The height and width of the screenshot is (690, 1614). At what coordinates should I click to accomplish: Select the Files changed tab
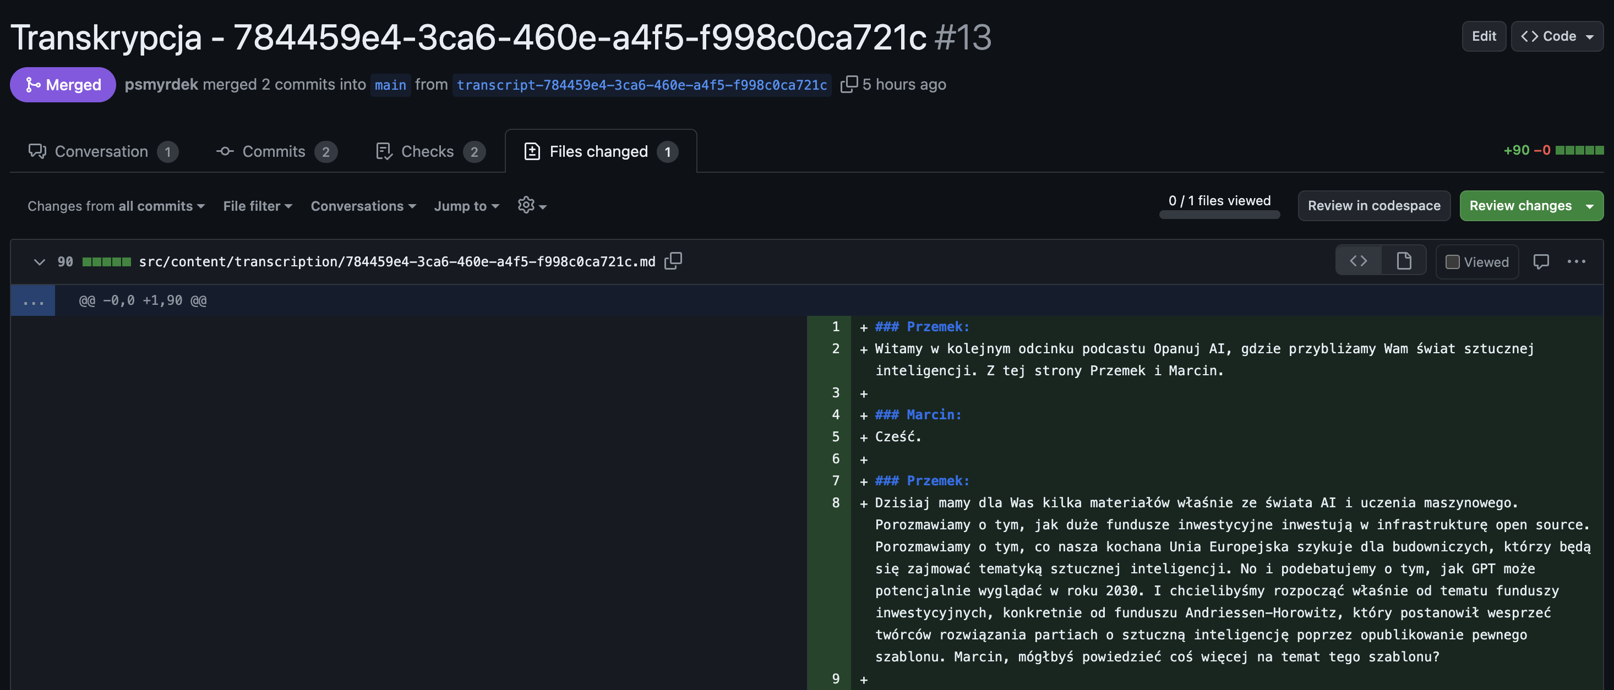pyautogui.click(x=600, y=151)
